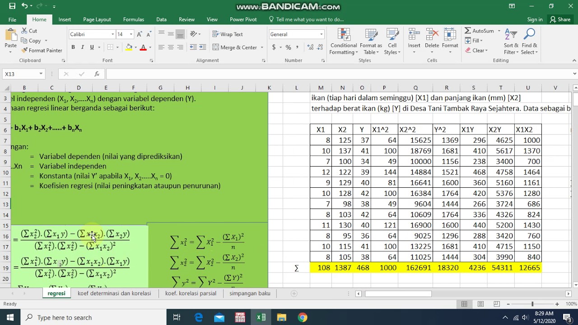Open the simpangan baku sheet
The image size is (578, 325).
click(250, 293)
